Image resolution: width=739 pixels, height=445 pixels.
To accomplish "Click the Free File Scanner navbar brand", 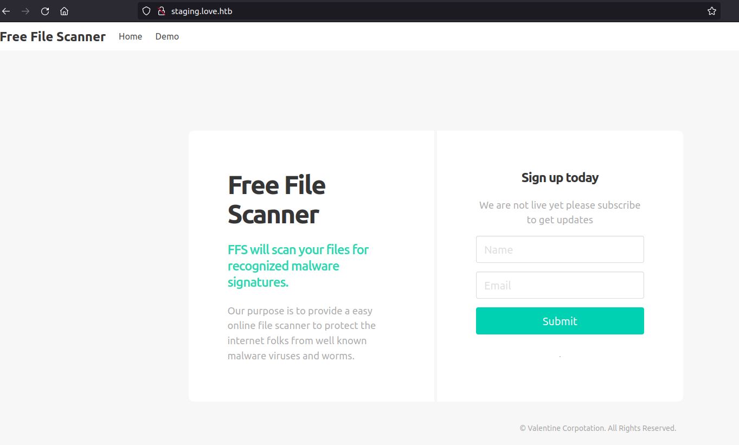I will (x=53, y=37).
